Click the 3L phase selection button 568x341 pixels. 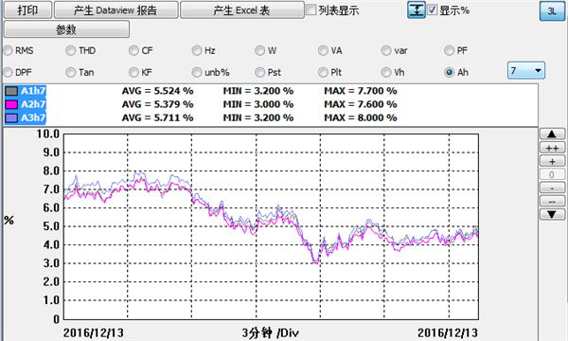tap(552, 11)
